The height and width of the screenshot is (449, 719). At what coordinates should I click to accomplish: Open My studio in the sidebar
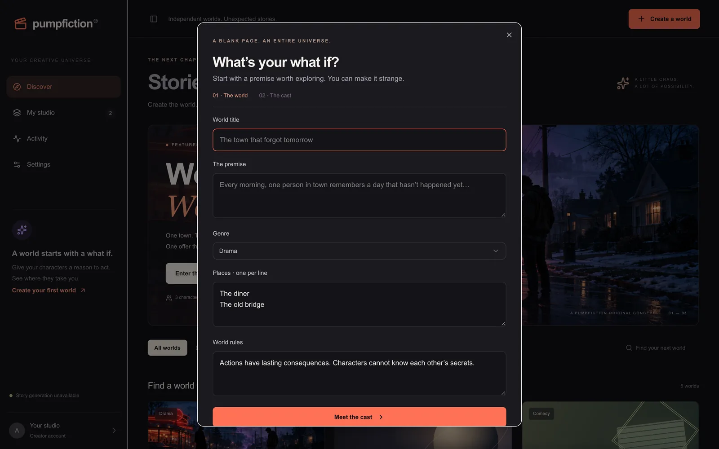point(63,113)
